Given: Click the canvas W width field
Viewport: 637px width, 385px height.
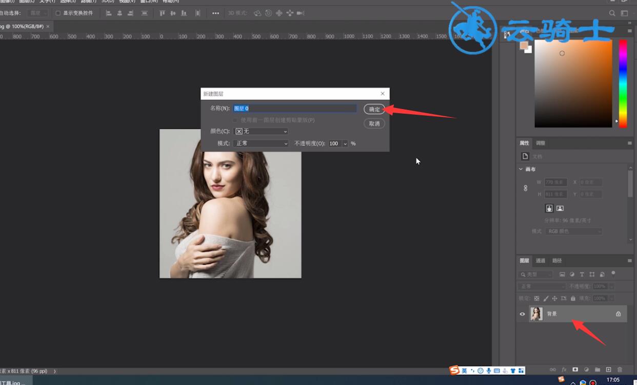Looking at the screenshot, I should point(555,182).
